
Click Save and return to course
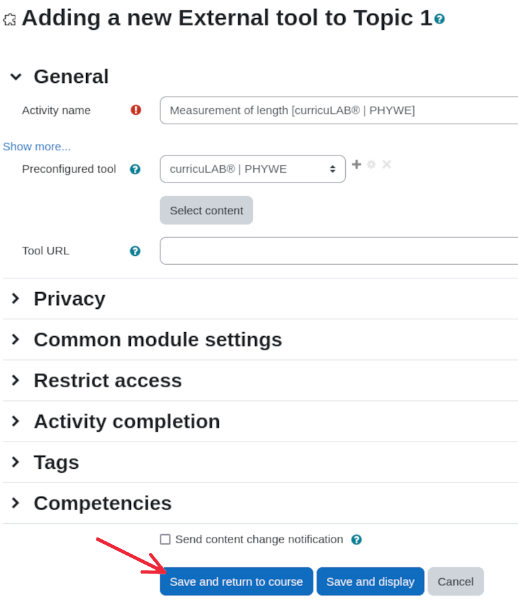pos(236,581)
